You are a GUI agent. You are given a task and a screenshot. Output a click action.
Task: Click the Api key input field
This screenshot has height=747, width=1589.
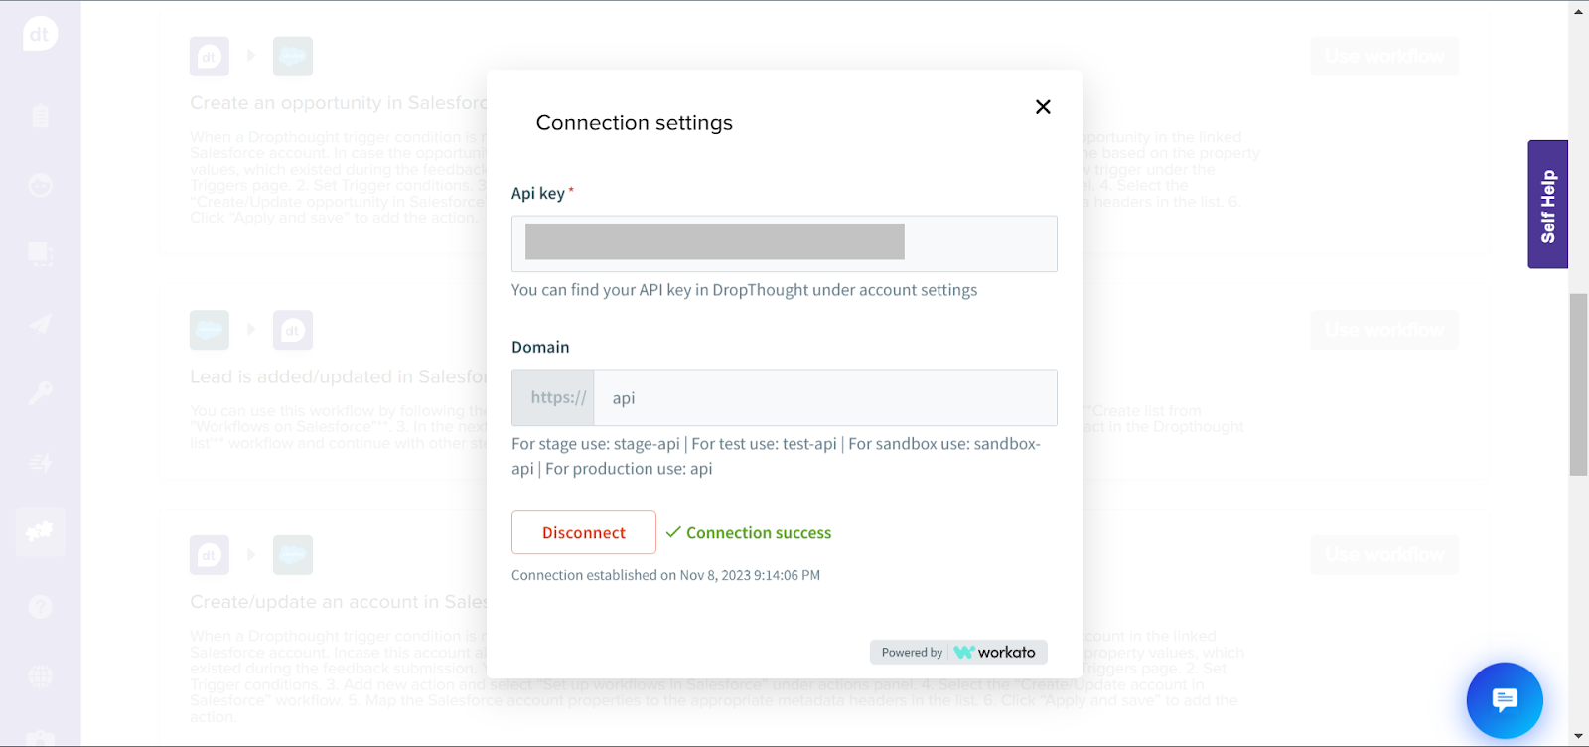point(784,243)
